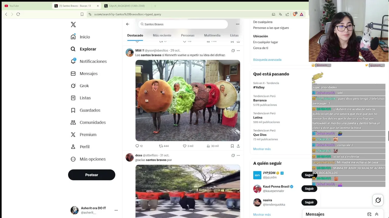Open Latina trend
The image size is (389, 218).
click(258, 117)
